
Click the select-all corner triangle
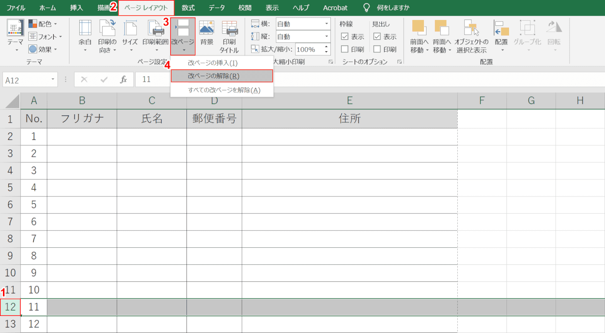pyautogui.click(x=13, y=101)
